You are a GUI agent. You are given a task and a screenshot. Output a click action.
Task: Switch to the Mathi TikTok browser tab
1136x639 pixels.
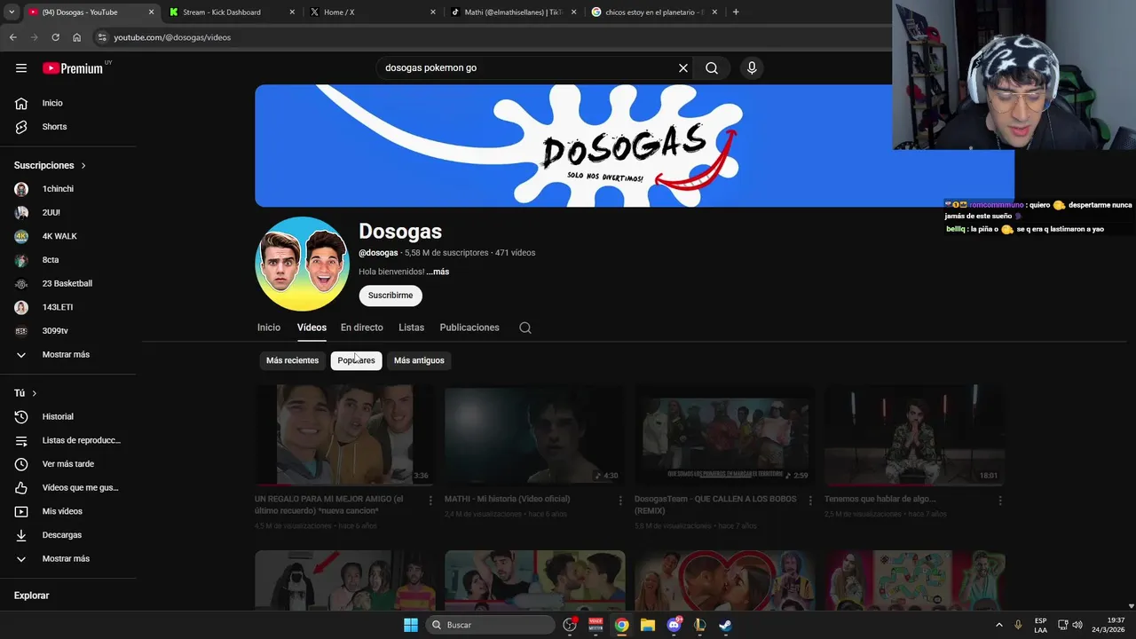512,12
